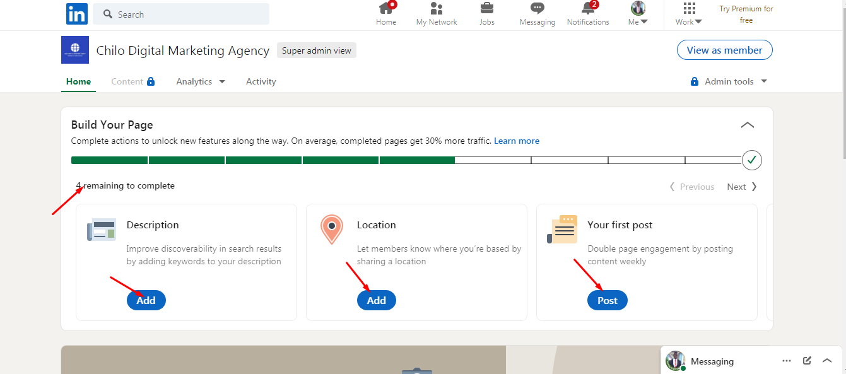Open the Admin tools dropdown
Screen dimensions: 846x374
coord(729,81)
